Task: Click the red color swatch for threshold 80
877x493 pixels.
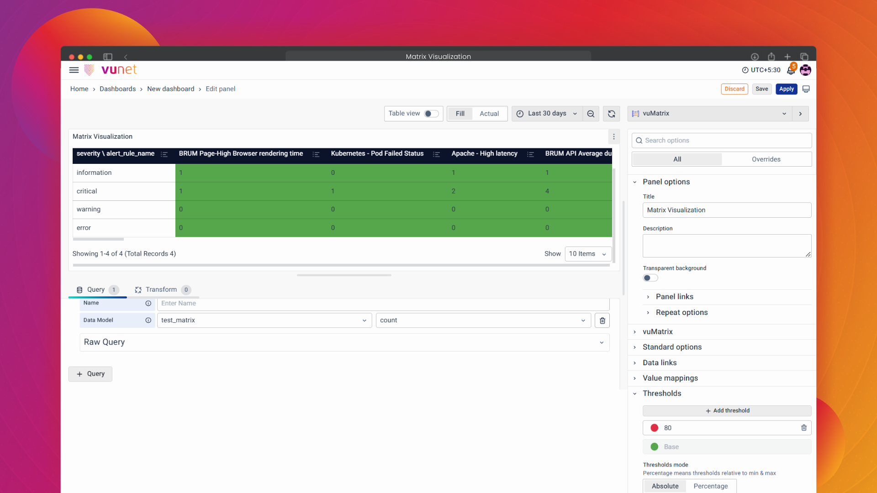Action: coord(654,428)
